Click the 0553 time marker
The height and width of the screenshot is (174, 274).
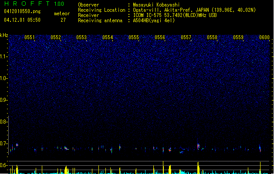[81, 37]
